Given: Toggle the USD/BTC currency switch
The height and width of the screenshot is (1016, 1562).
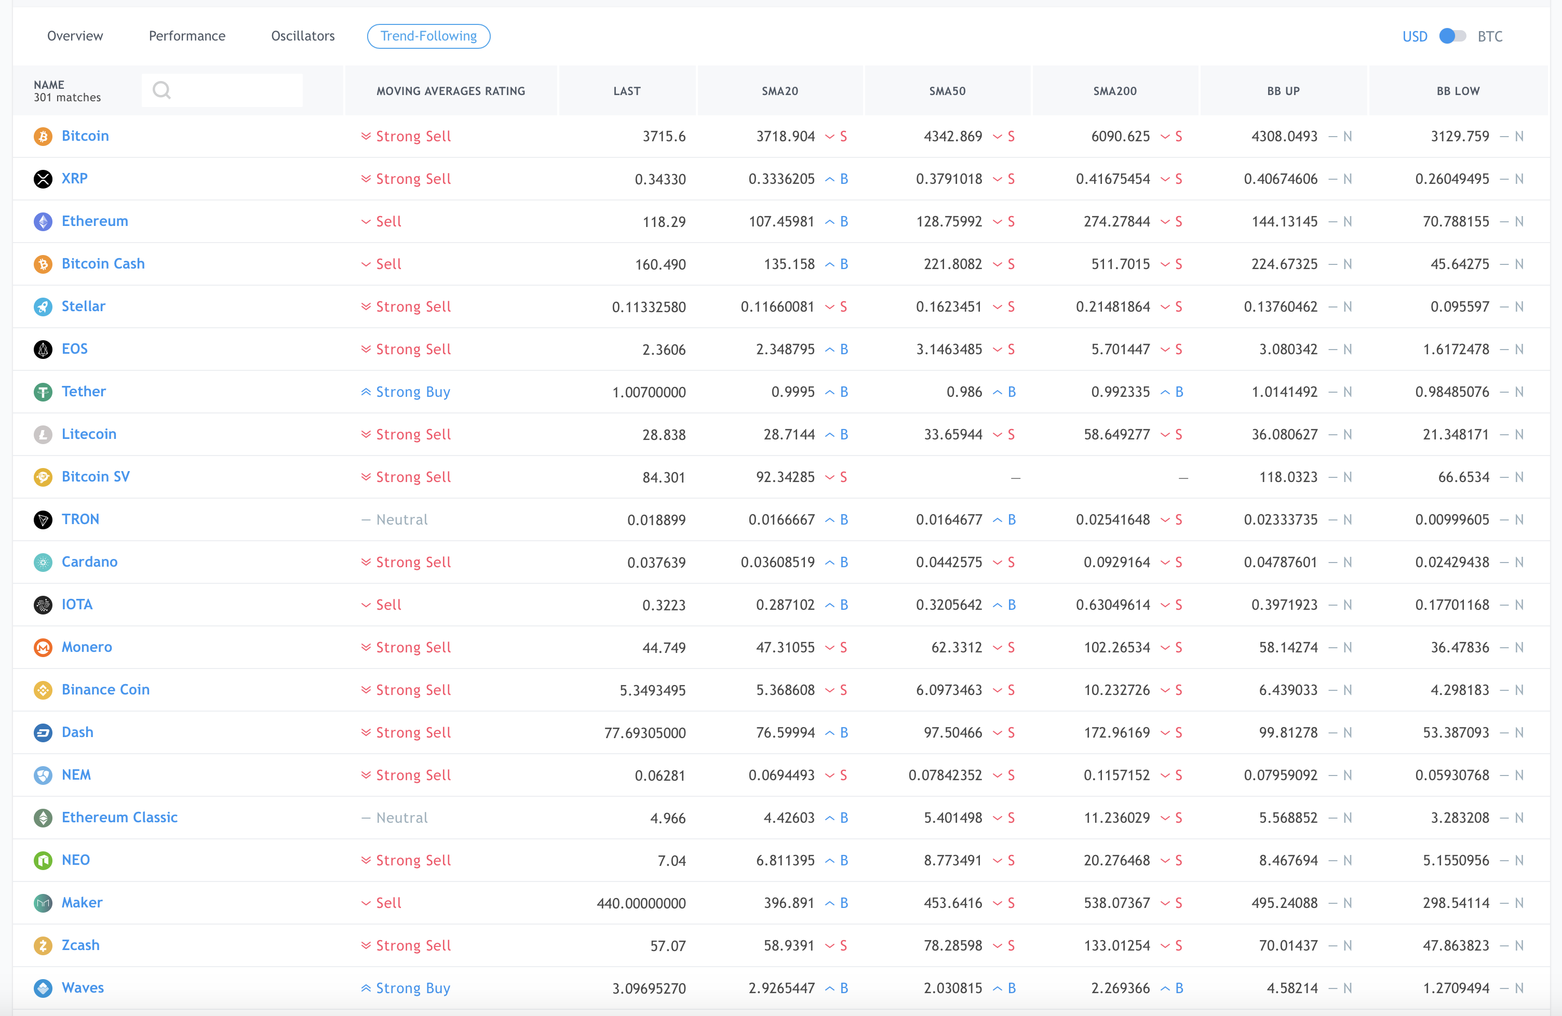Looking at the screenshot, I should (1452, 36).
